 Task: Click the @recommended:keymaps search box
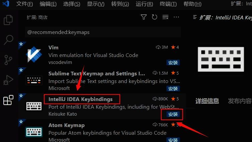coord(103,32)
